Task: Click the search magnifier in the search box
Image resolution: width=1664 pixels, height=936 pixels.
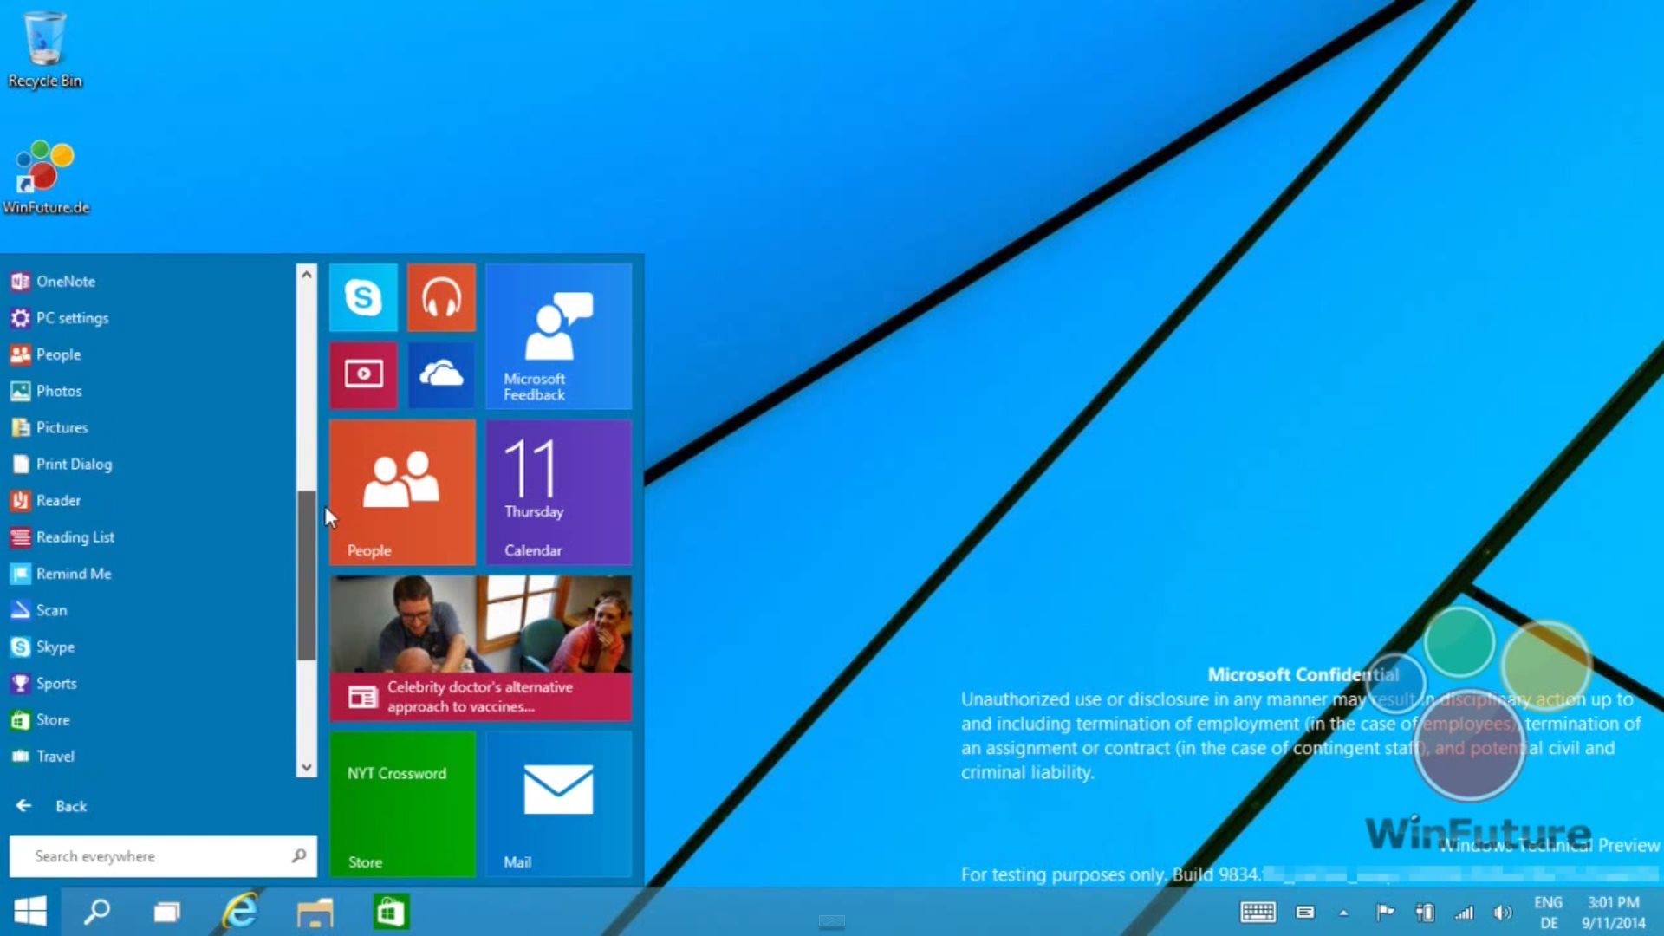Action: point(299,856)
